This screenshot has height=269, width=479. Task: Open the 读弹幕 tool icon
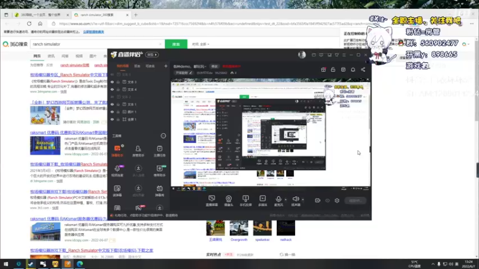(x=117, y=190)
